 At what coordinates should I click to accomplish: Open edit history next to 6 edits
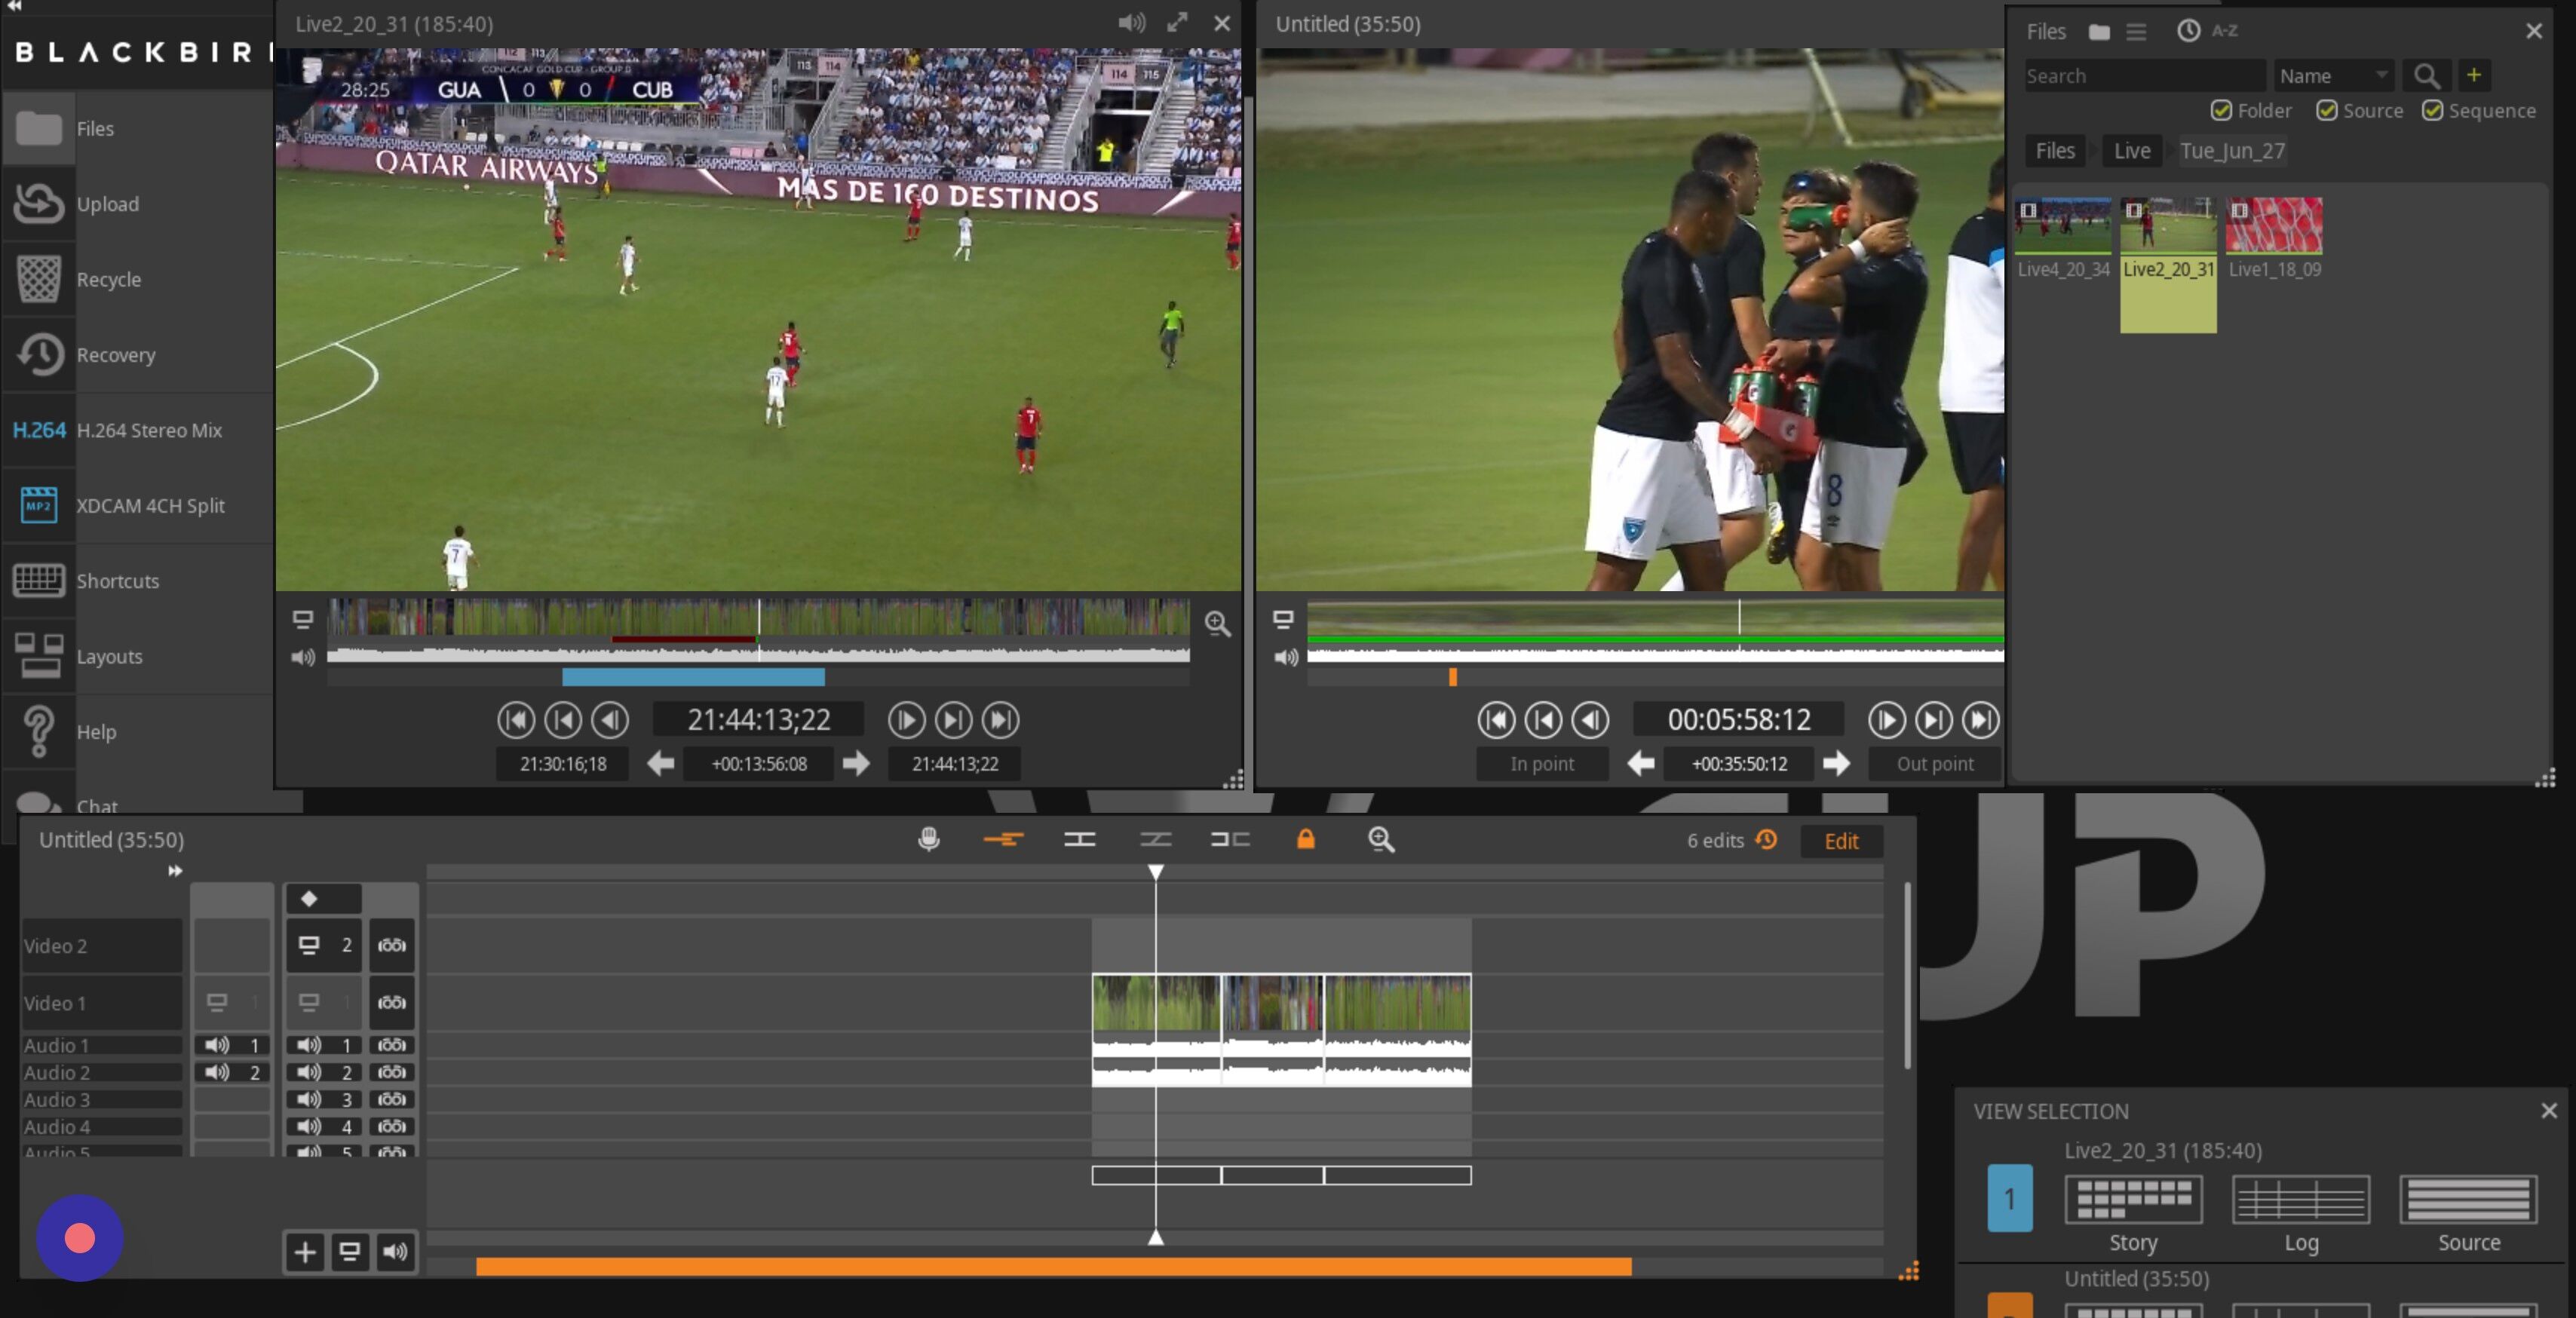coord(1766,841)
